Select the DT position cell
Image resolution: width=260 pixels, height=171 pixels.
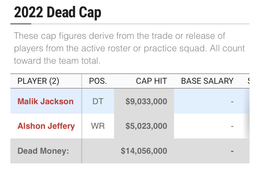coord(98,101)
